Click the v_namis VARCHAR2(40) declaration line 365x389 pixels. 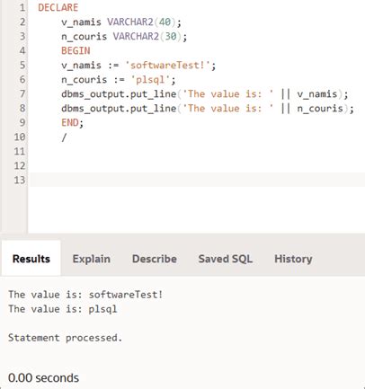(x=121, y=22)
